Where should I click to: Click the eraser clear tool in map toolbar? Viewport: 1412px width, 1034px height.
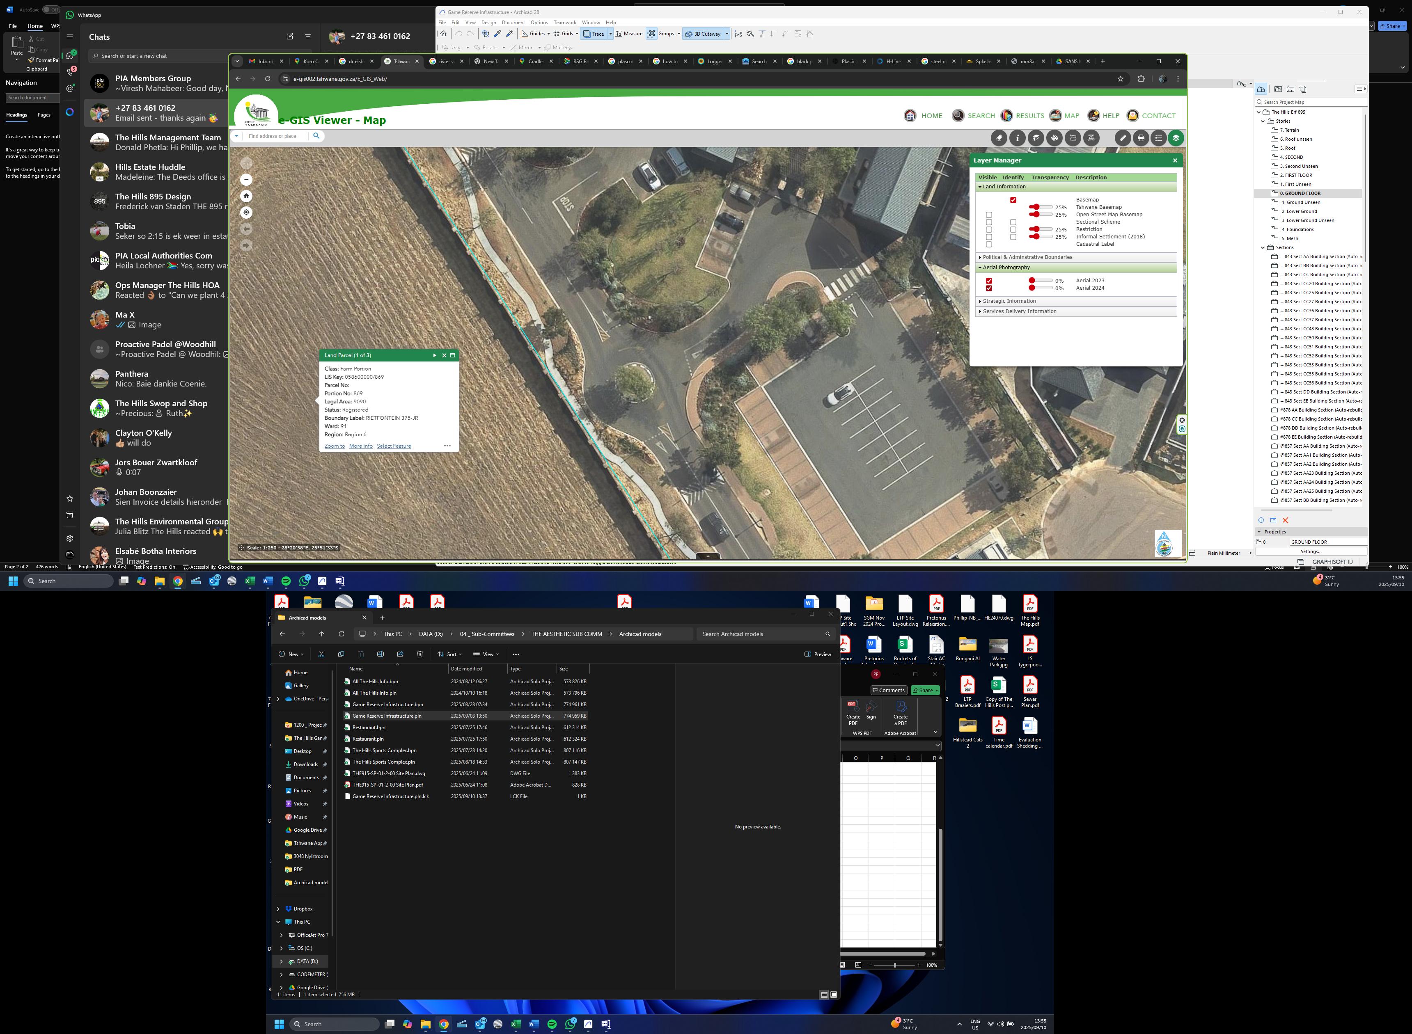[999, 138]
